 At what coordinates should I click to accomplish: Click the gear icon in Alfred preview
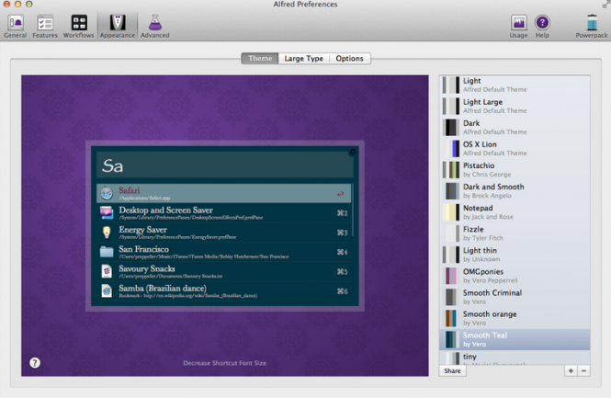353,152
